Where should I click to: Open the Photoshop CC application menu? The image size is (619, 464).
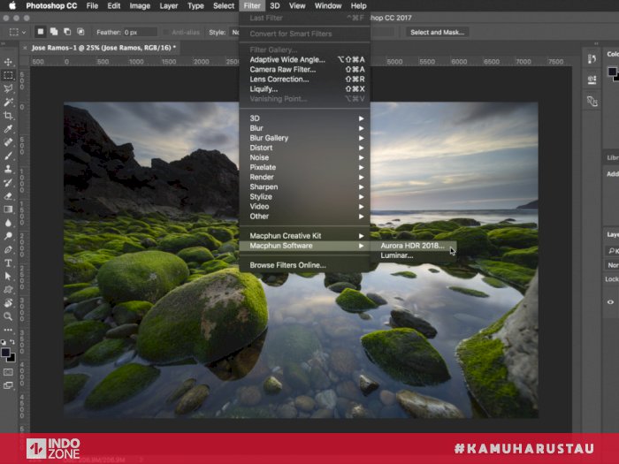tap(51, 6)
